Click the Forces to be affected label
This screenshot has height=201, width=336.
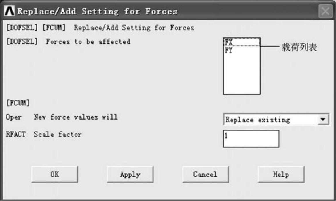pyautogui.click(x=88, y=41)
